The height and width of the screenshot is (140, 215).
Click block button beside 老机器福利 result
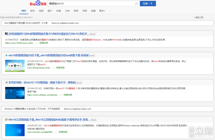pyautogui.click(x=93, y=34)
